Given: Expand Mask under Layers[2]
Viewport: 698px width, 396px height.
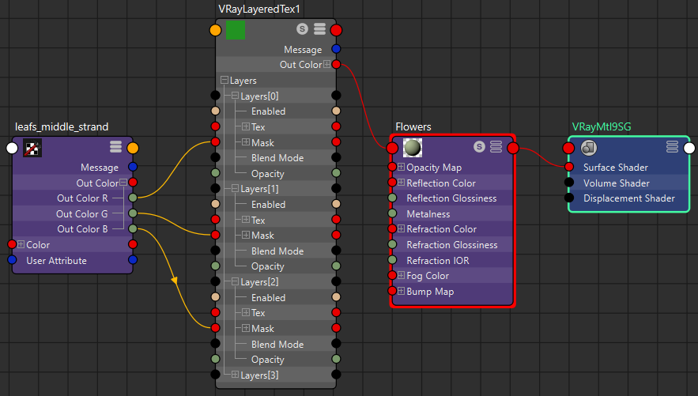Looking at the screenshot, I should pyautogui.click(x=246, y=328).
